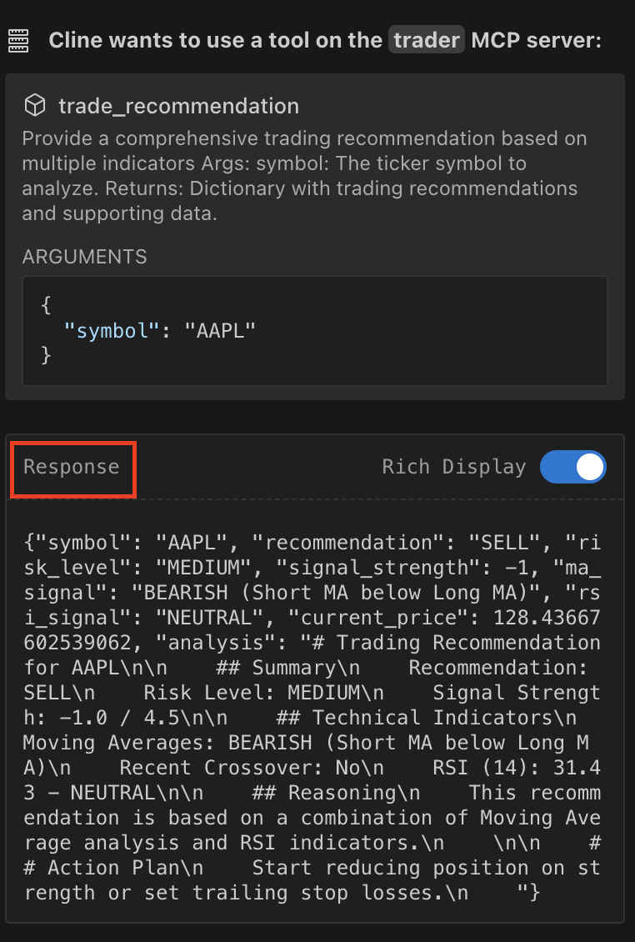Click the closing brace in arguments code block
The width and height of the screenshot is (635, 942).
46,356
